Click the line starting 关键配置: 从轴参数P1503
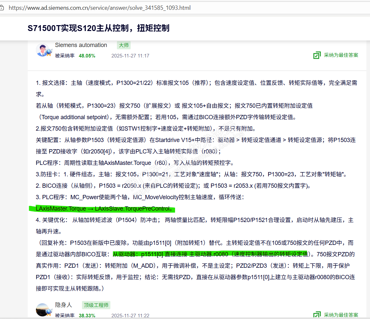Screen dimensions: 370x319 pyautogui.click(x=196, y=140)
